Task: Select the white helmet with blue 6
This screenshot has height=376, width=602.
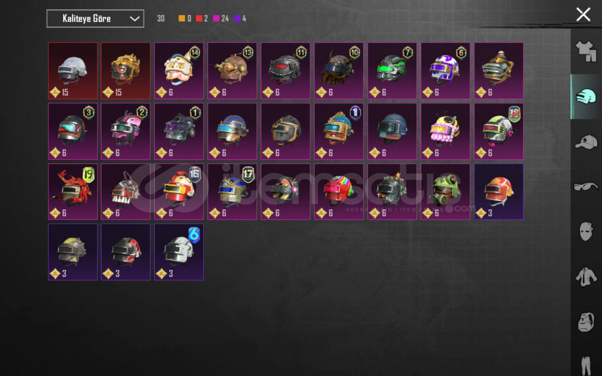Action: coord(179,252)
